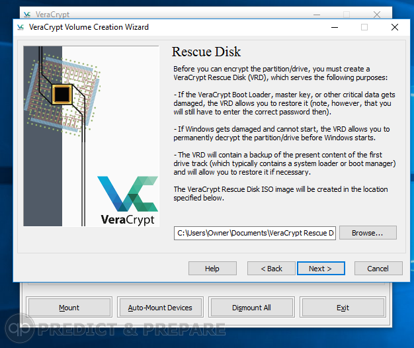Close the Volume Creation Wizard window
This screenshot has height=348, width=414.
pos(395,27)
